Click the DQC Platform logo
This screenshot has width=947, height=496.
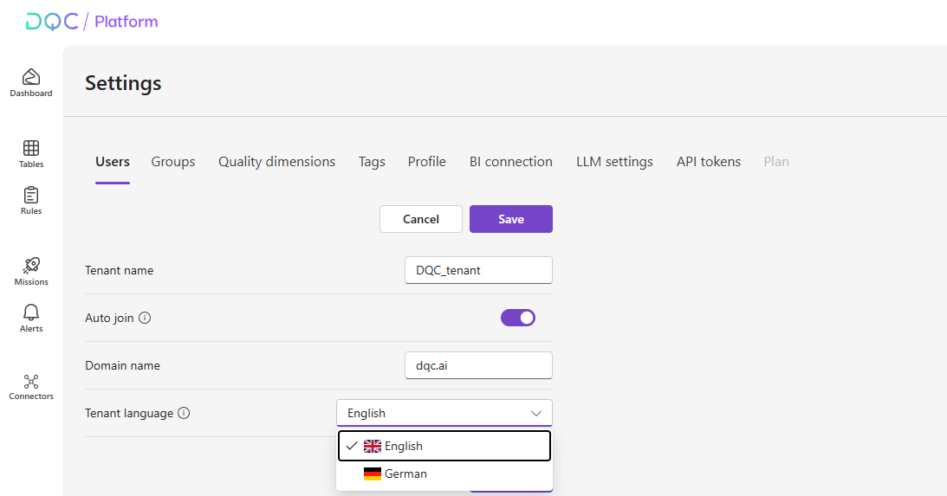[92, 22]
